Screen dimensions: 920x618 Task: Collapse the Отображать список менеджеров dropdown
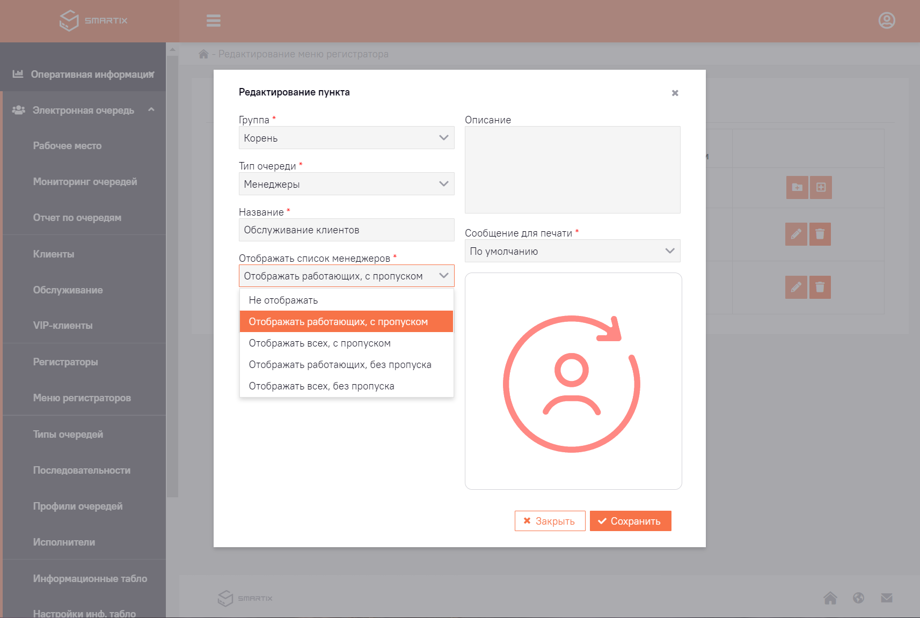point(347,276)
